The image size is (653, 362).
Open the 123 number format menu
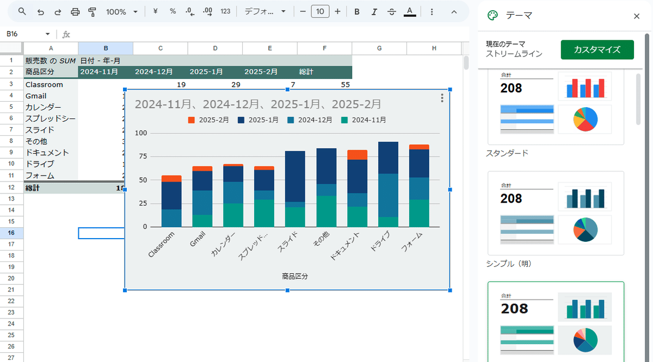click(225, 11)
